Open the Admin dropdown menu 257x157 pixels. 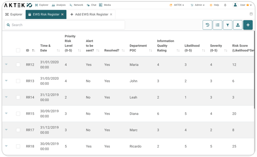pos(197,5)
